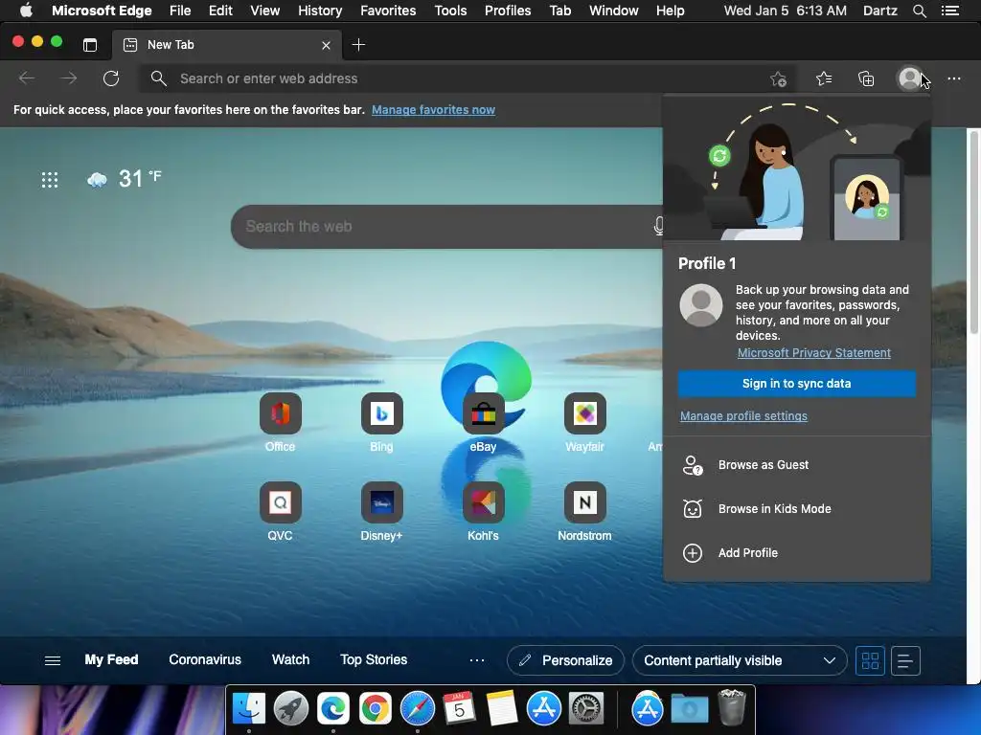Click the 31 °F temperature reading

(140, 179)
